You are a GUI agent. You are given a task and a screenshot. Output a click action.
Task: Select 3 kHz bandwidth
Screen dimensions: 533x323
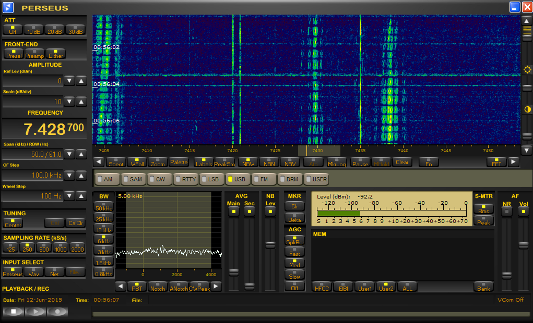point(104,250)
